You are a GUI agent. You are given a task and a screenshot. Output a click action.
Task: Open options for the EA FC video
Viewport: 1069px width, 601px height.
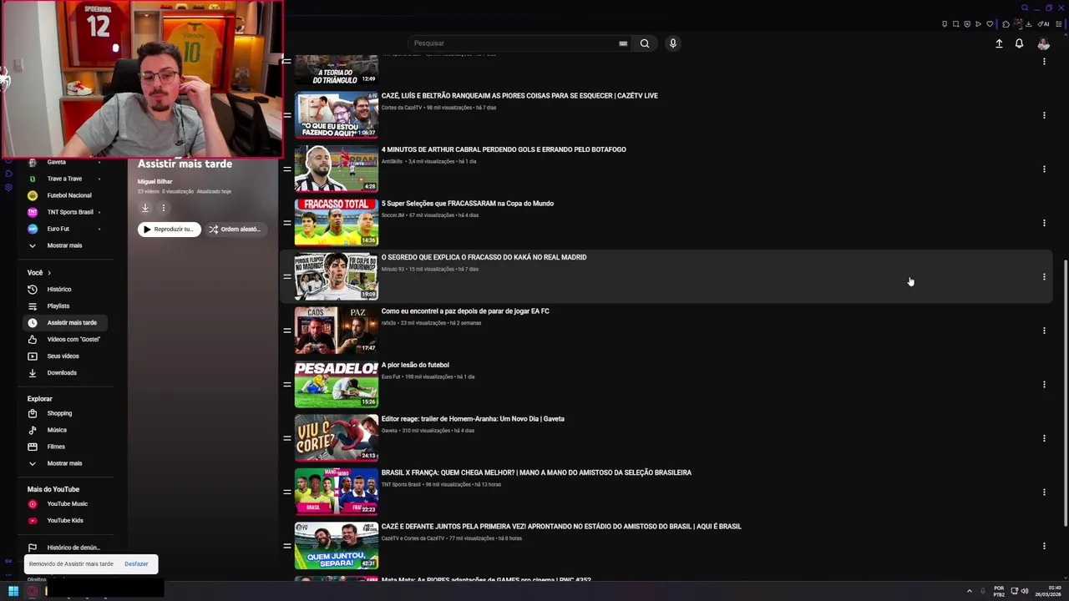(x=1044, y=331)
